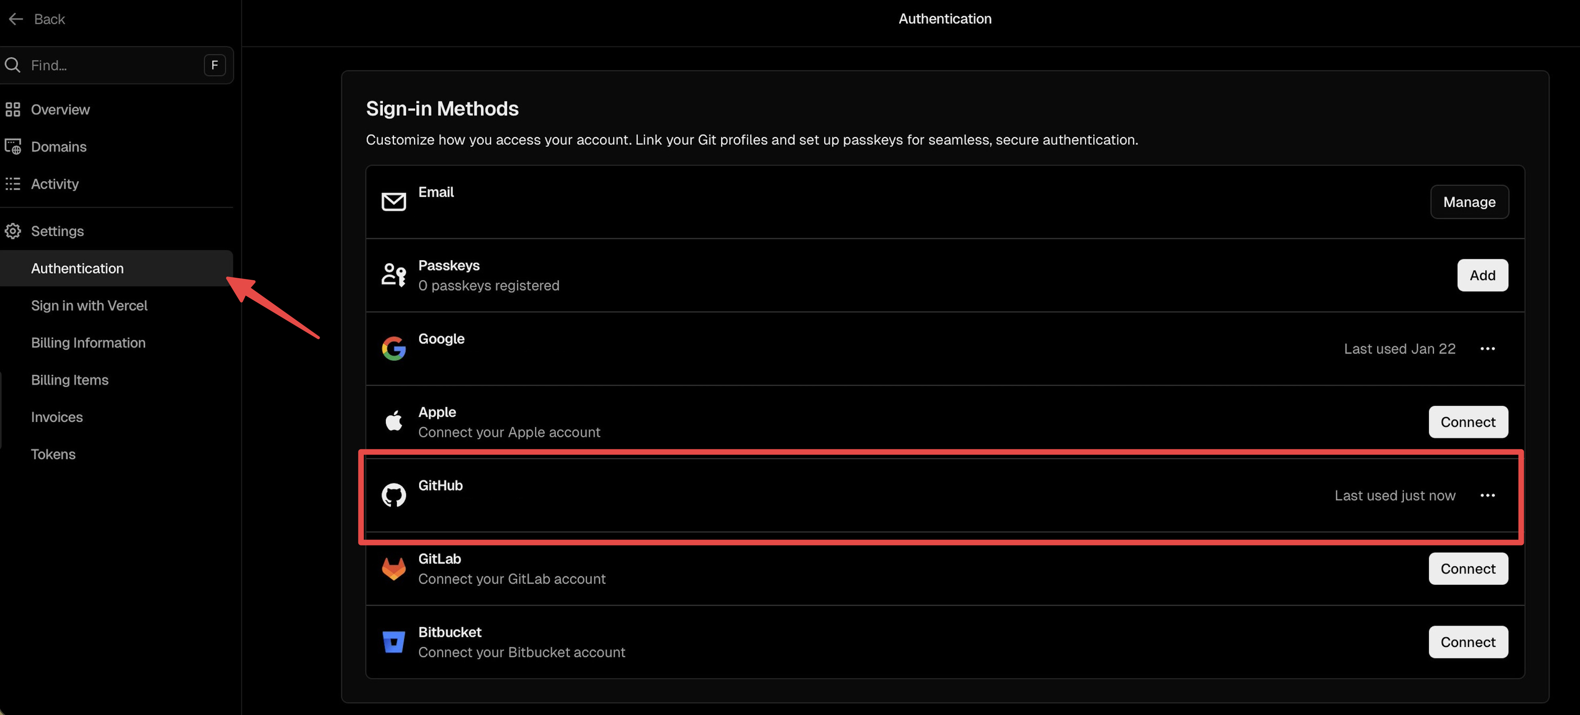Click the Apple logo icon

pos(394,421)
